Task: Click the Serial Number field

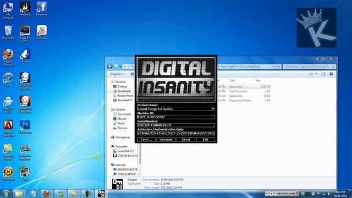Action: (x=176, y=125)
